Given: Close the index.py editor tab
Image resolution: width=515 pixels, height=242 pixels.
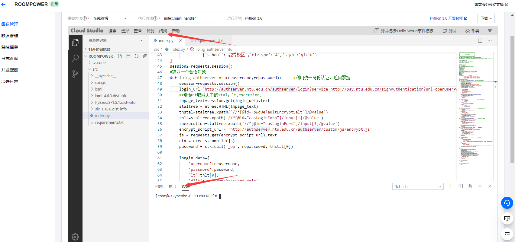Looking at the screenshot, I should coord(180,40).
